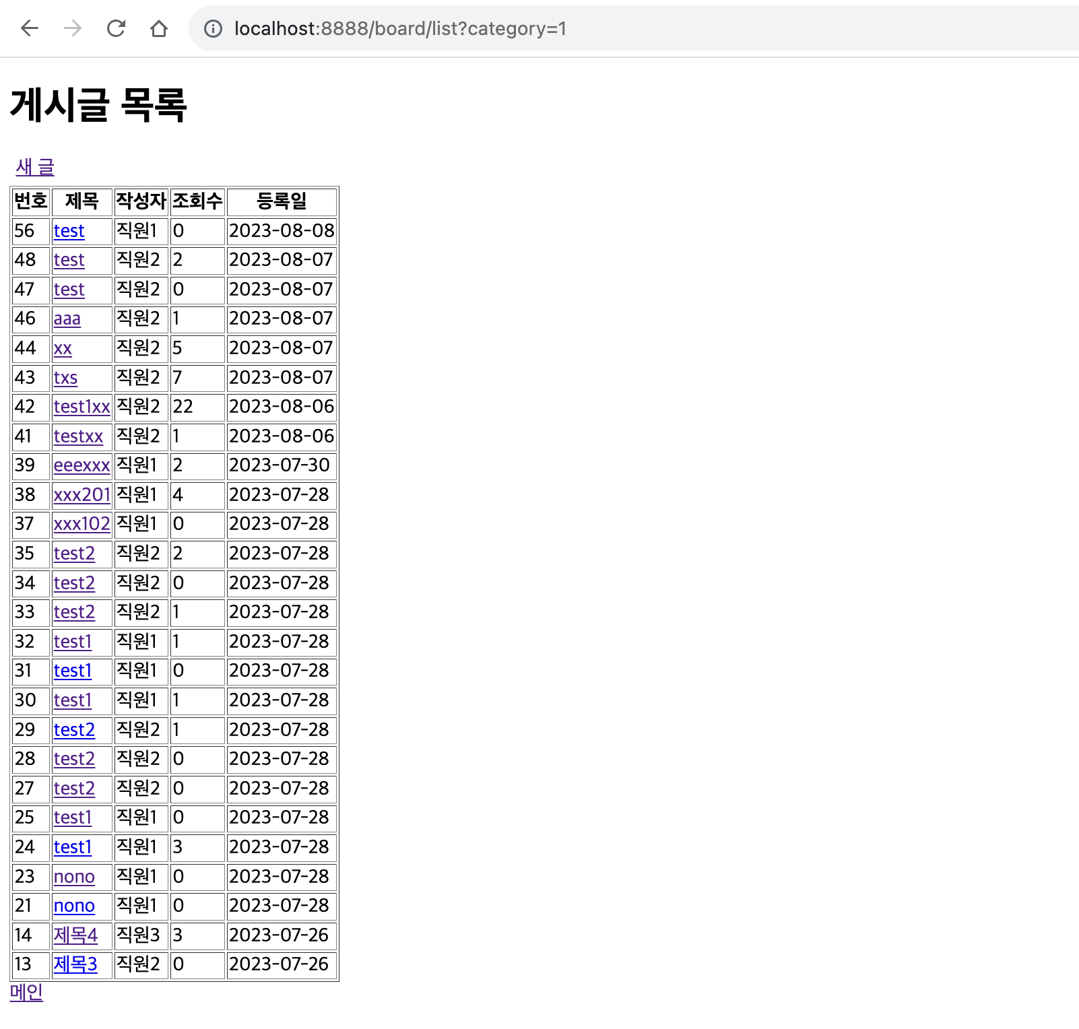Open the nono post in row 23
The height and width of the screenshot is (1029, 1079).
(74, 877)
